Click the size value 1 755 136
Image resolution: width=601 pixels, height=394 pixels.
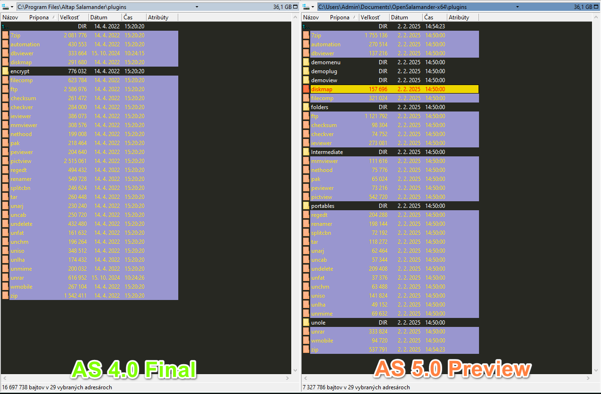tap(376, 35)
